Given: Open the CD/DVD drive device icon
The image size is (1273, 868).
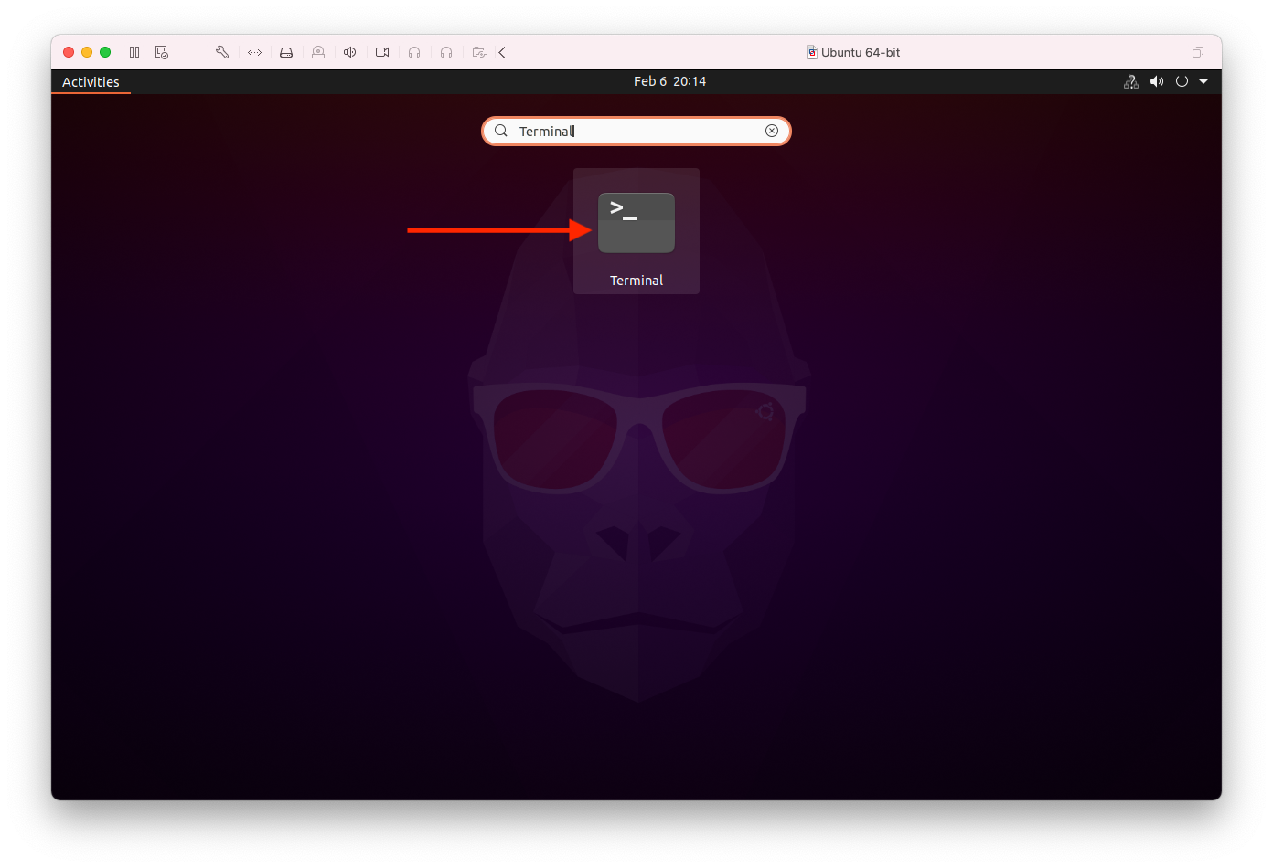Looking at the screenshot, I should (x=318, y=52).
